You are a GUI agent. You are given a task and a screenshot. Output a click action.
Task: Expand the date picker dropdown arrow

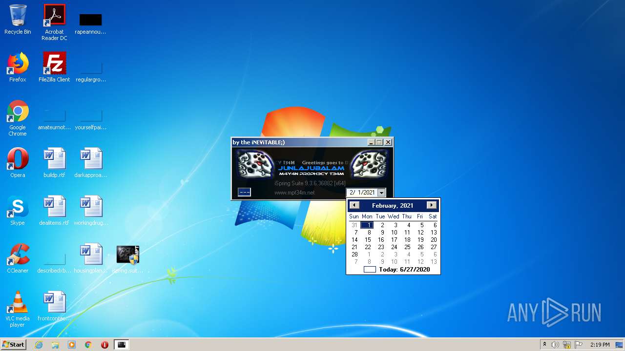click(x=381, y=193)
